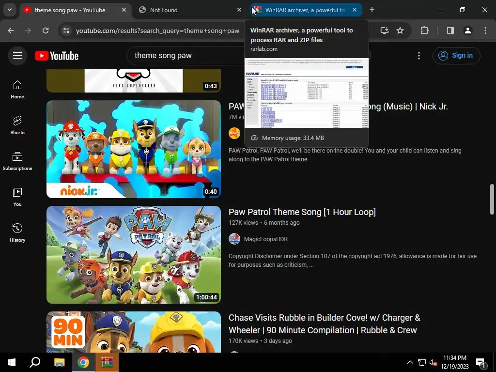Go to Home in YouTube sidebar
The image size is (496, 372).
click(x=17, y=90)
